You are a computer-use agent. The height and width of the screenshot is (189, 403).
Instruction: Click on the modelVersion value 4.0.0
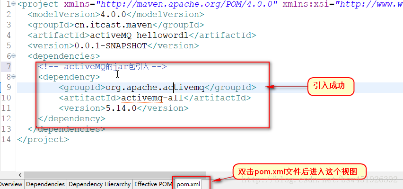pos(113,14)
